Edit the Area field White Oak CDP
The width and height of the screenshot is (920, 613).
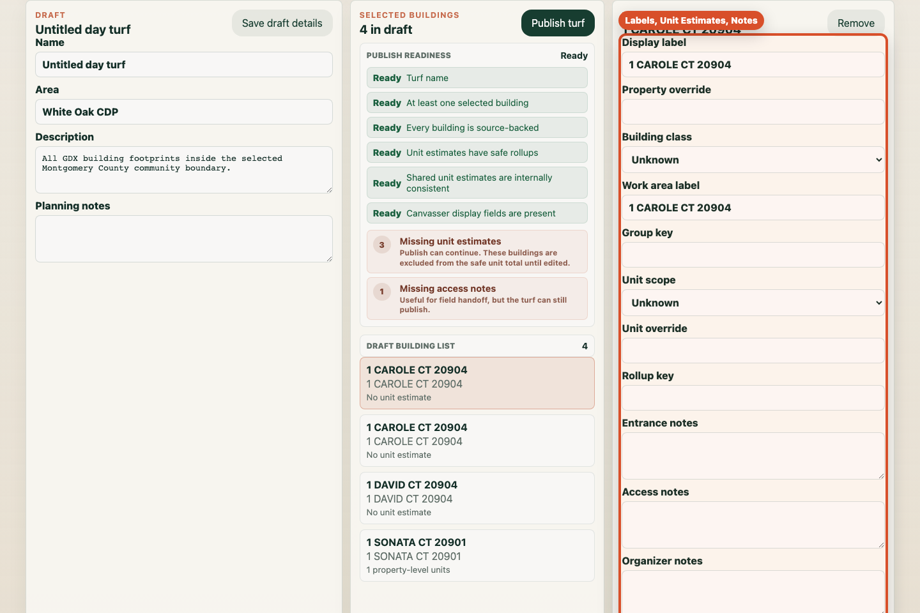[x=184, y=112]
